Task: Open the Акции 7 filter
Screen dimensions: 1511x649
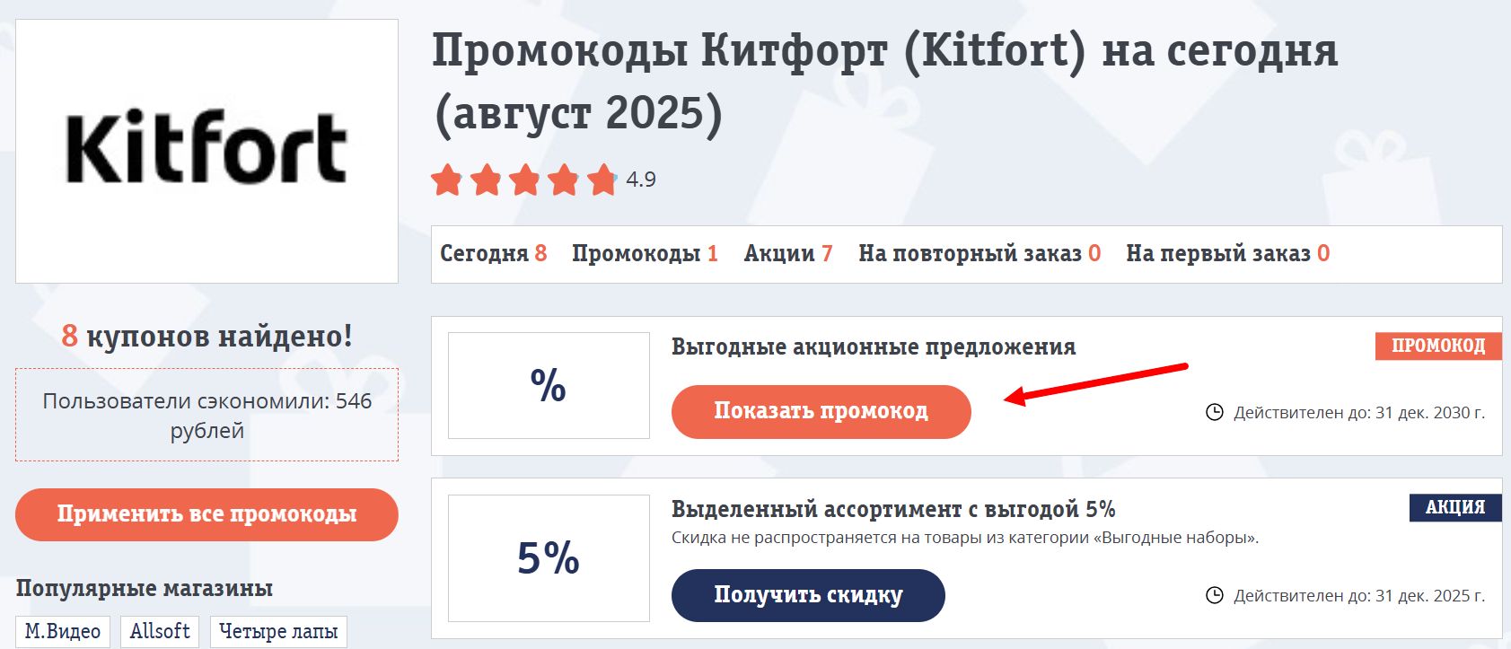Action: (x=786, y=253)
